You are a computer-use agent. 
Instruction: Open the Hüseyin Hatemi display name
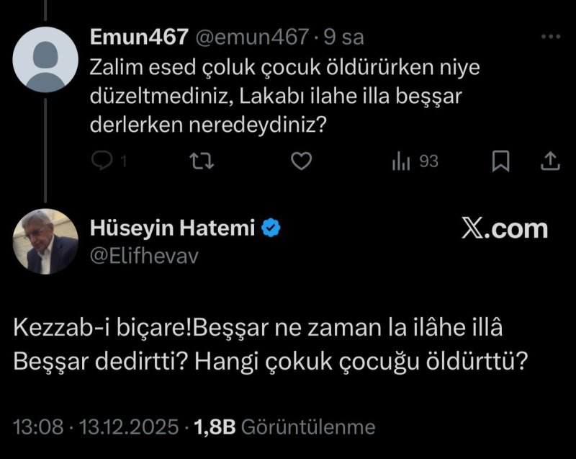(x=171, y=229)
